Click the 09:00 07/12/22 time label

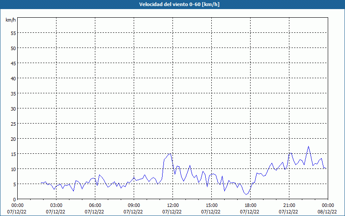click(133, 209)
